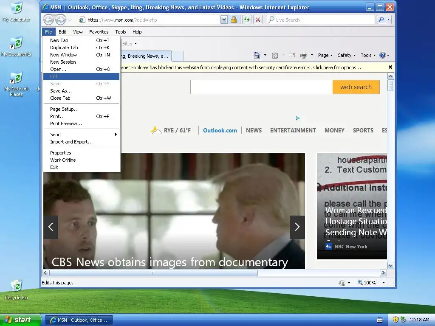This screenshot has height=326, width=435.
Task: Select Print Preview... menu entry
Action: (x=81, y=124)
